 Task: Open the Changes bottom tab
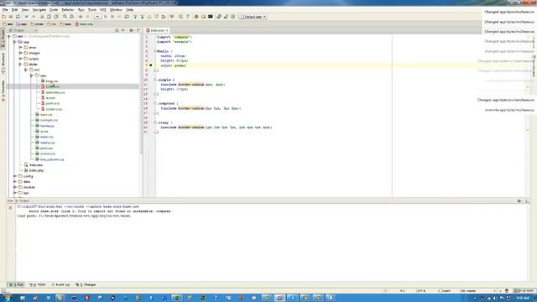tap(86, 284)
